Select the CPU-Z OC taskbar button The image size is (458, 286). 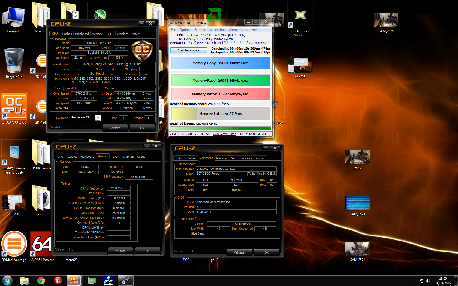tap(74, 281)
